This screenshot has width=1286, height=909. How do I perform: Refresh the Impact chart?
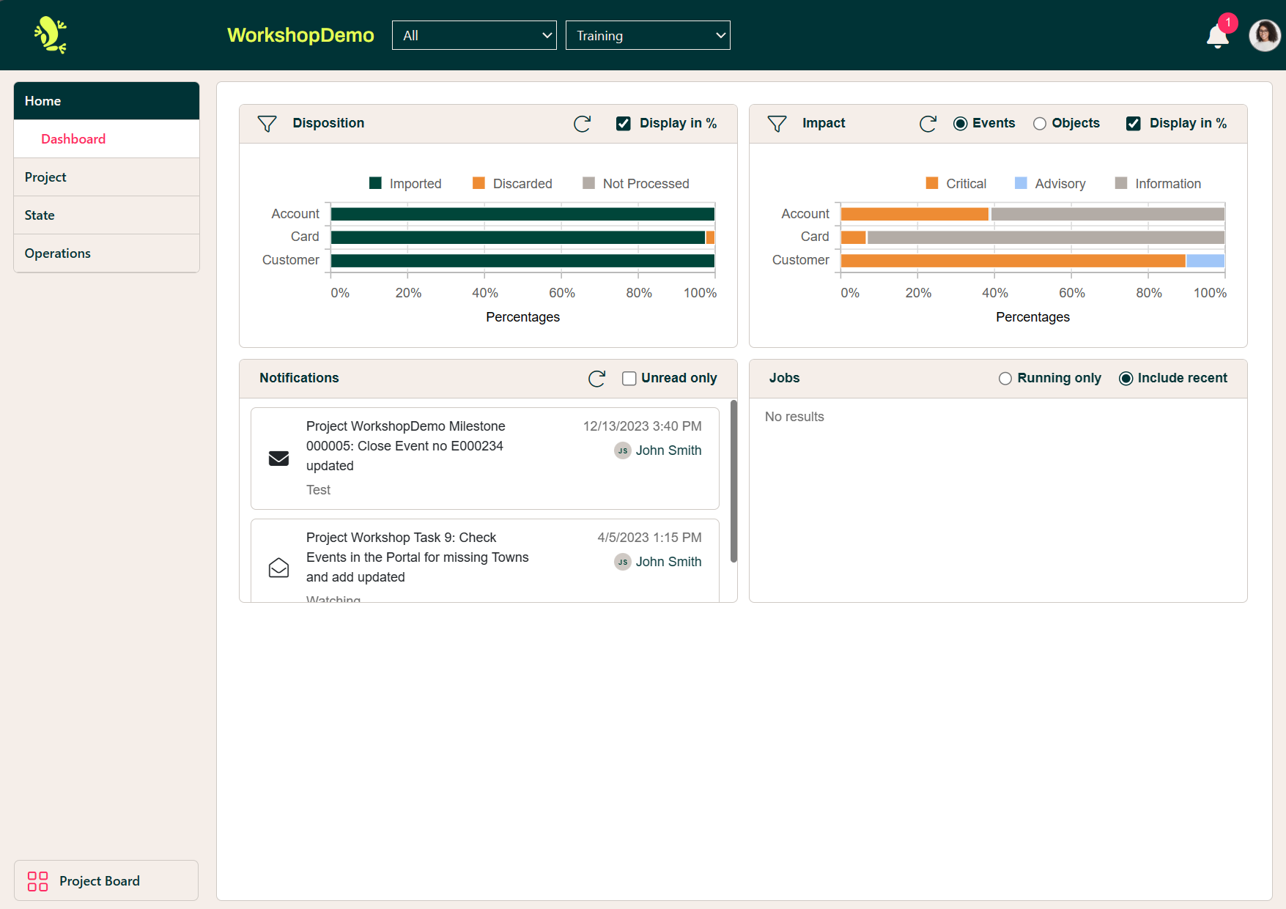928,123
